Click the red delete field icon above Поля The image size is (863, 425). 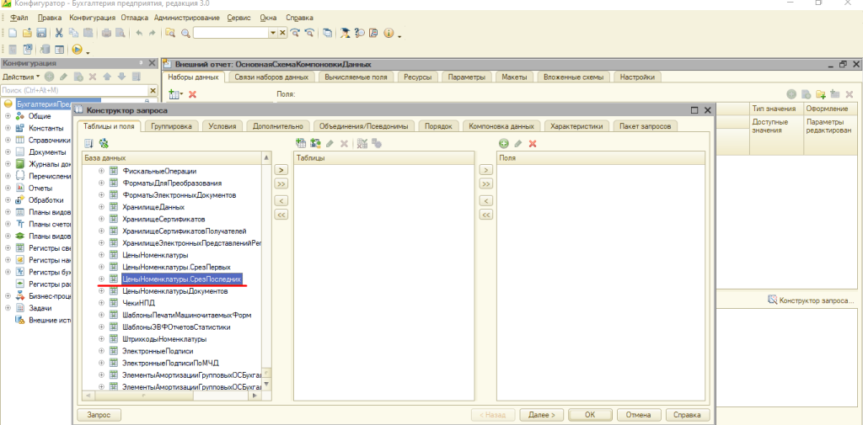point(532,144)
